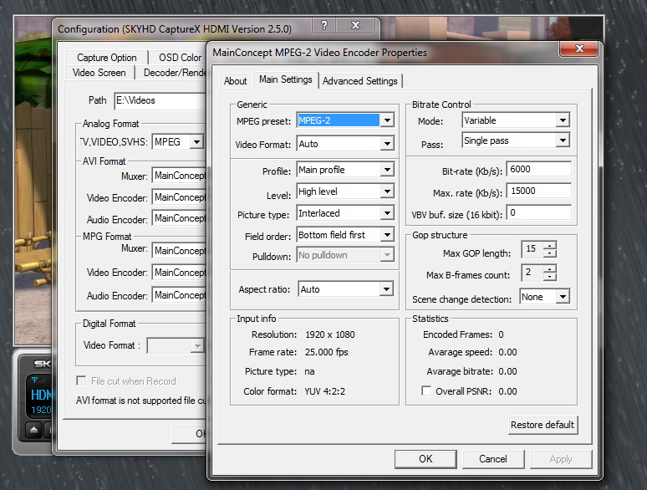The height and width of the screenshot is (490, 647).
Task: Open the Aspect ratio dropdown
Action: pyautogui.click(x=386, y=289)
